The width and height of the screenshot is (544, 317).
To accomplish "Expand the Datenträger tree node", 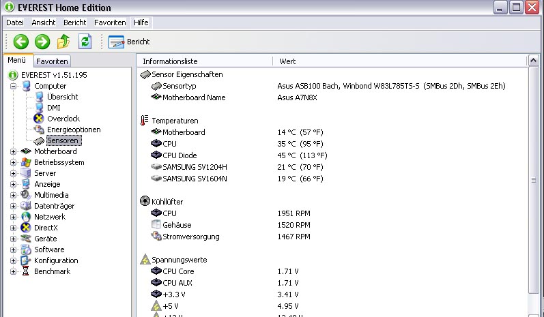I will 13,206.
